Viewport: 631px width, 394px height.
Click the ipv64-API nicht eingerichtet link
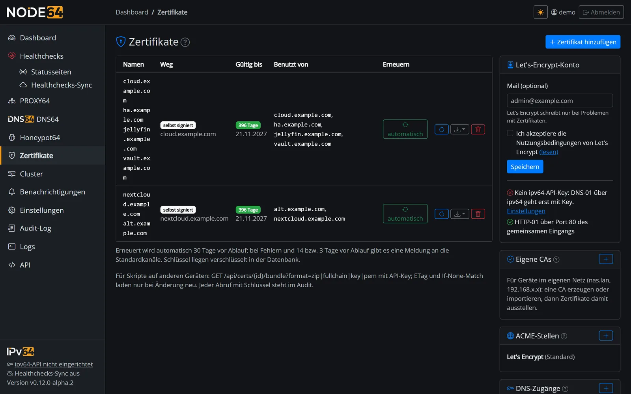[54, 364]
